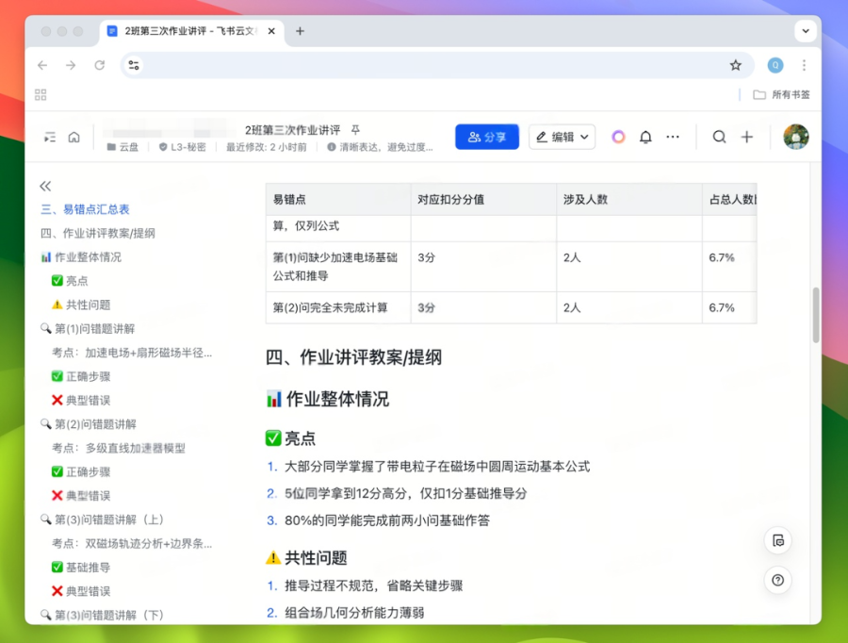Image resolution: width=848 pixels, height=643 pixels.
Task: Switch to 2班第三次作业讲评 browser tab
Action: (x=190, y=31)
